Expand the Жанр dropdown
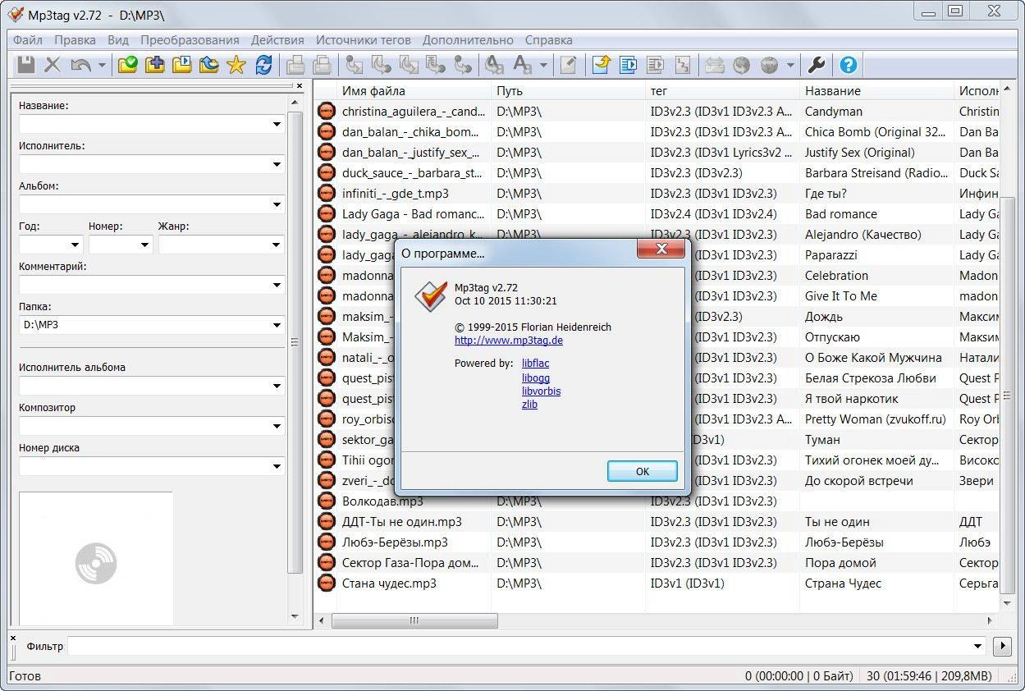Image resolution: width=1025 pixels, height=691 pixels. tap(277, 245)
